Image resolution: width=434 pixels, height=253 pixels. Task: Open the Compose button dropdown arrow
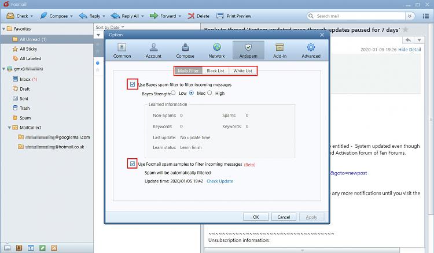71,16
